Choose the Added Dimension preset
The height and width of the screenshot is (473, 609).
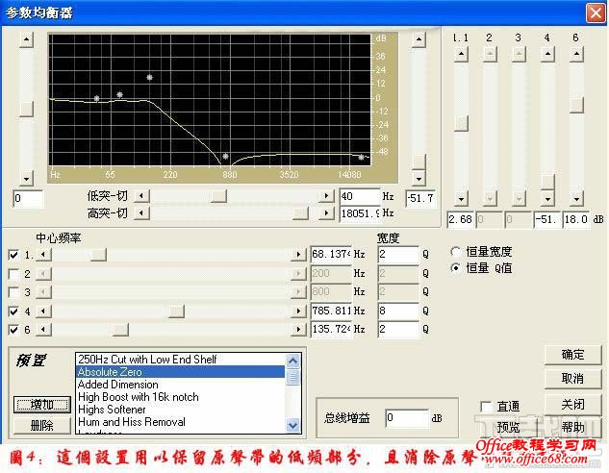tap(117, 385)
